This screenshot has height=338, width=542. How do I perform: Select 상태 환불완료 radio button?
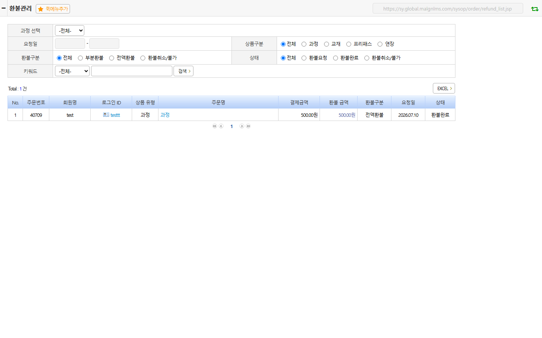coord(335,58)
